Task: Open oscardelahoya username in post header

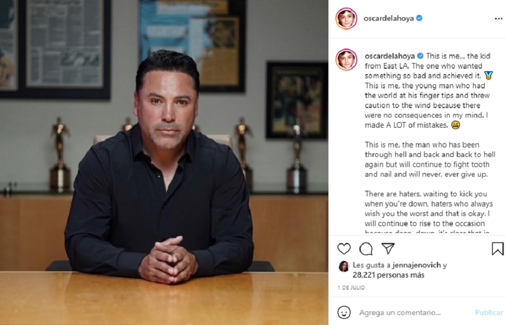Action: click(389, 18)
